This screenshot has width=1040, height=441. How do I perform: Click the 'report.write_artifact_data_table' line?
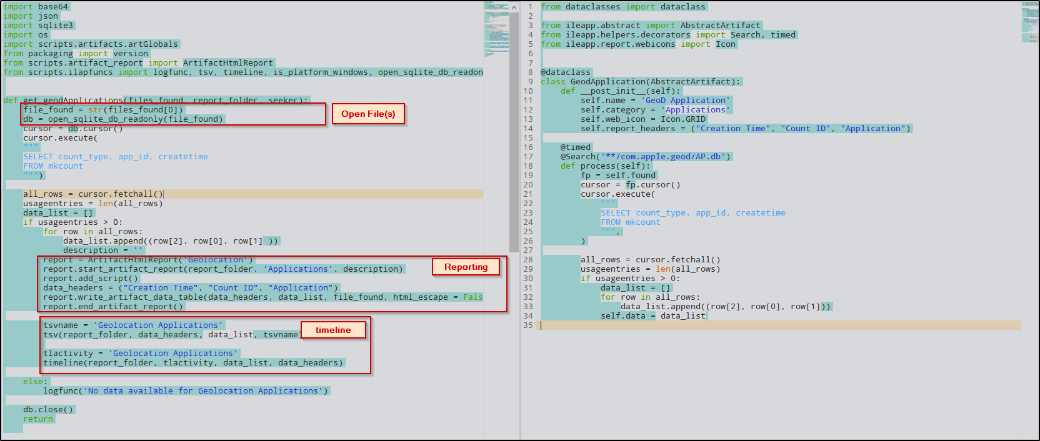(x=263, y=297)
